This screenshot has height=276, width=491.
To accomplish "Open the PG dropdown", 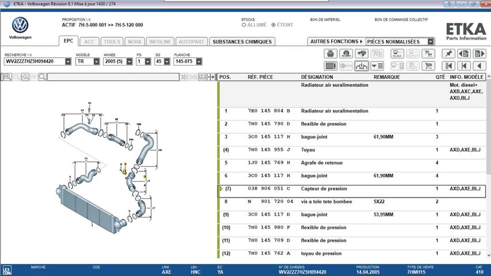I will point(148,62).
